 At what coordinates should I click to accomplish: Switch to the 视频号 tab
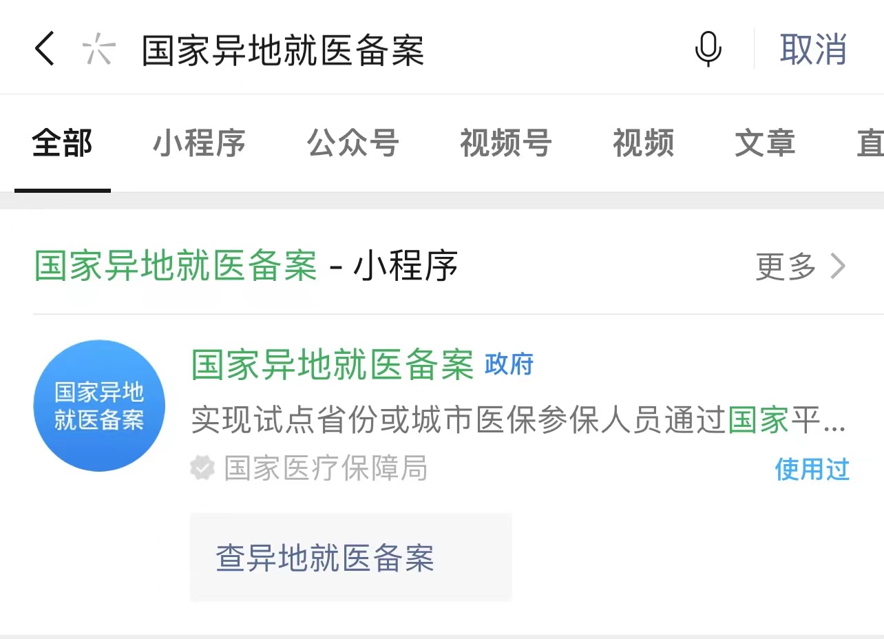(506, 143)
